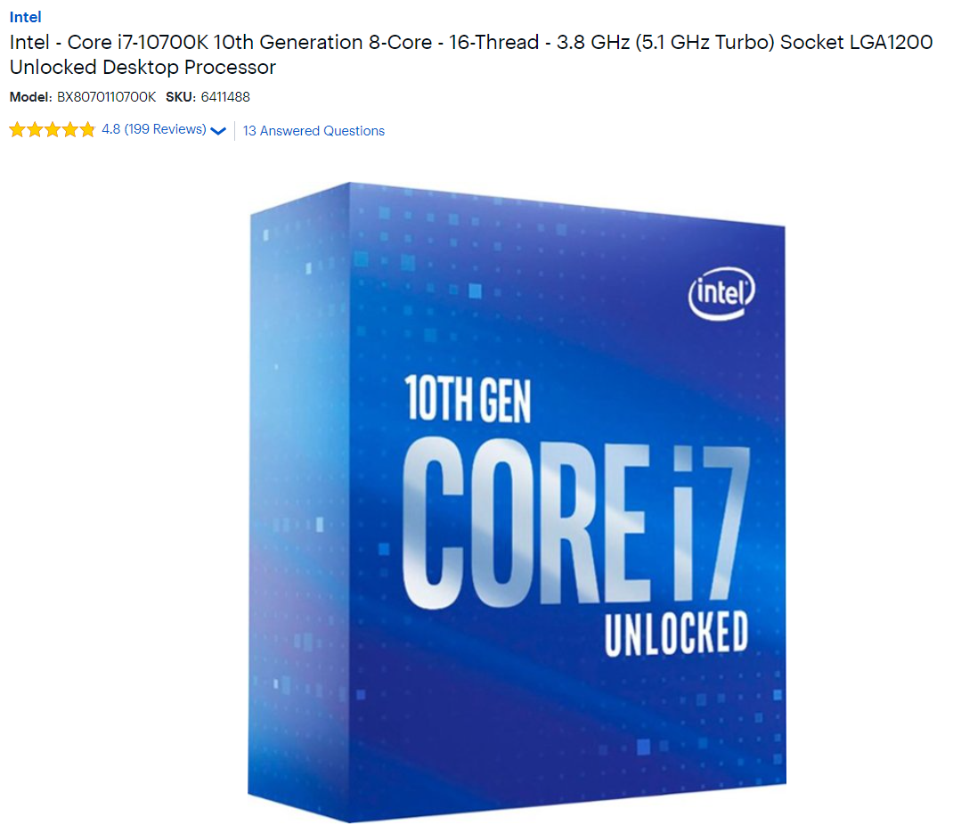Click the 10TH GEN text on box

468,399
